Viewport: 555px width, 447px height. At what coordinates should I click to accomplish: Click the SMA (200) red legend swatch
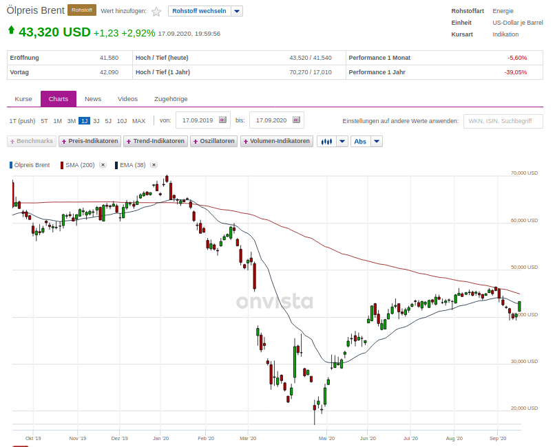click(x=62, y=165)
